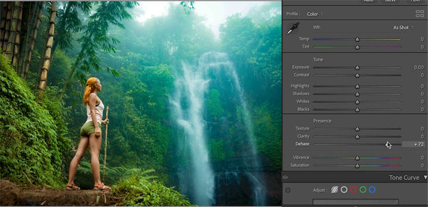Choose the green channel curve circle

363,189
